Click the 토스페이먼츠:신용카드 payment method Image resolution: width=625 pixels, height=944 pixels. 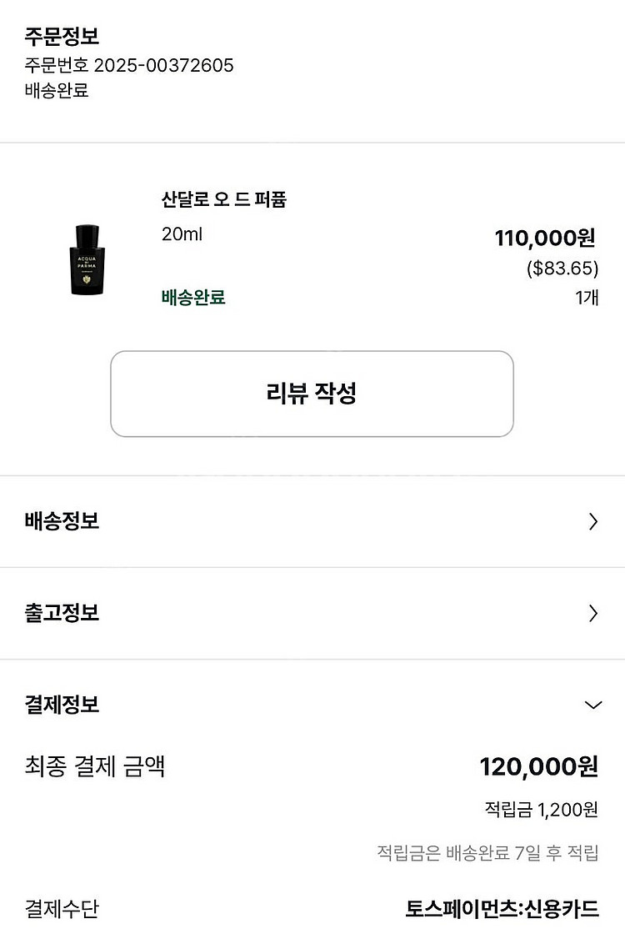[x=502, y=909]
